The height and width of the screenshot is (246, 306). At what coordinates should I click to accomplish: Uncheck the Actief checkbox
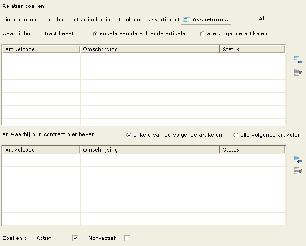click(75, 238)
